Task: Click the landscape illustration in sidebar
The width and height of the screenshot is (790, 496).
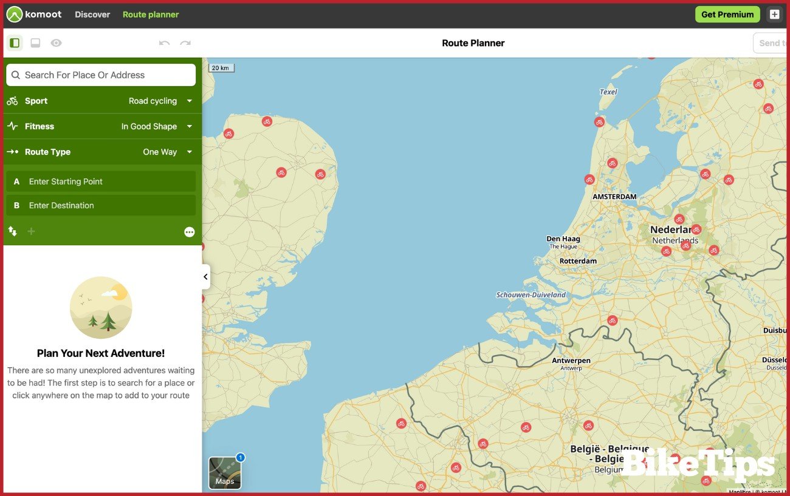Action: 101,308
